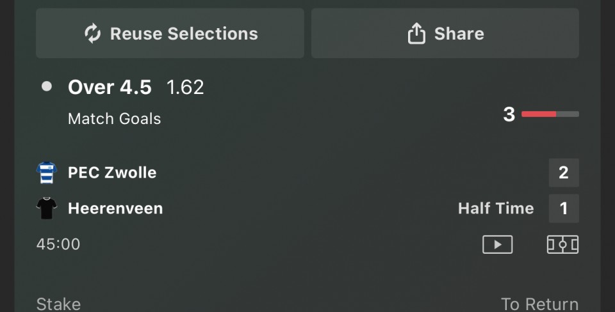Click Heerenveen score box showing 1
This screenshot has width=615, height=312.
click(564, 208)
